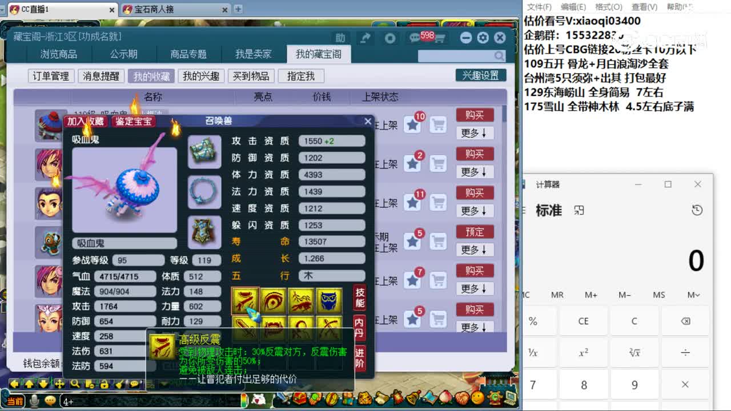The image size is (731, 411).
Task: Click the round stop/record icon in 藏宝阁 header
Action: point(390,38)
